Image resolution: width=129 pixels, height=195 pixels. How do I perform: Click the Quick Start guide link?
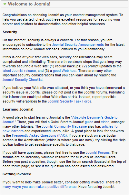[89, 122]
